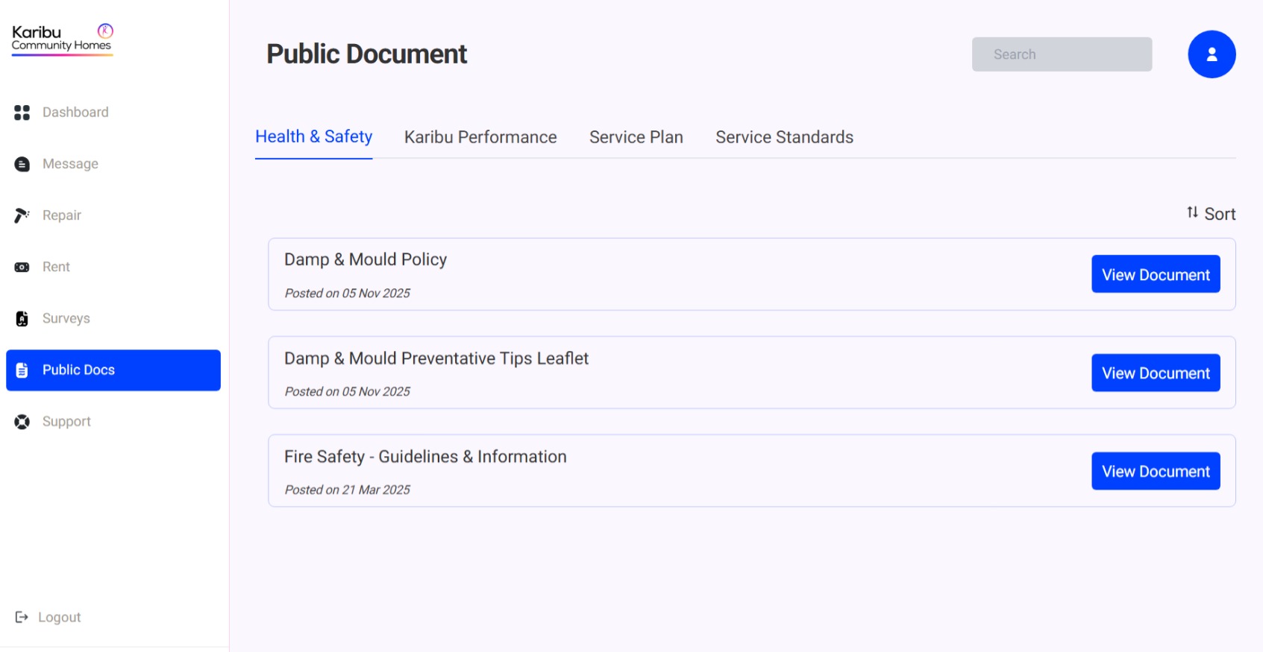1263x652 pixels.
Task: View the Fire Safety Guidelines document
Action: tap(1155, 471)
